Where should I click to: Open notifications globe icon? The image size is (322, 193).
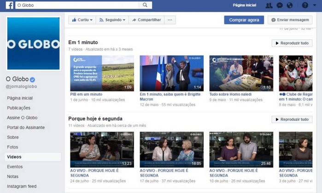(x=290, y=6)
